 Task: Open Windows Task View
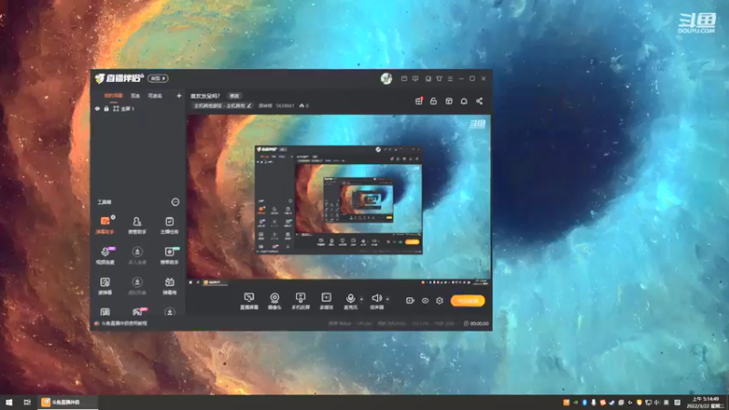tap(27, 403)
